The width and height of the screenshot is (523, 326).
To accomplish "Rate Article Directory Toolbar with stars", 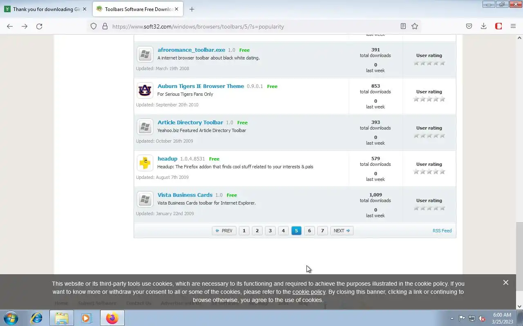I will click(429, 136).
